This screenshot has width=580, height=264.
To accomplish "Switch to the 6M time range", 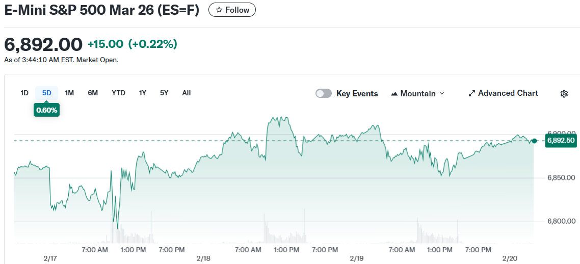I will tap(93, 93).
